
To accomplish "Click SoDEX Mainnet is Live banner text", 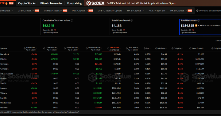I will pos(142,3).
